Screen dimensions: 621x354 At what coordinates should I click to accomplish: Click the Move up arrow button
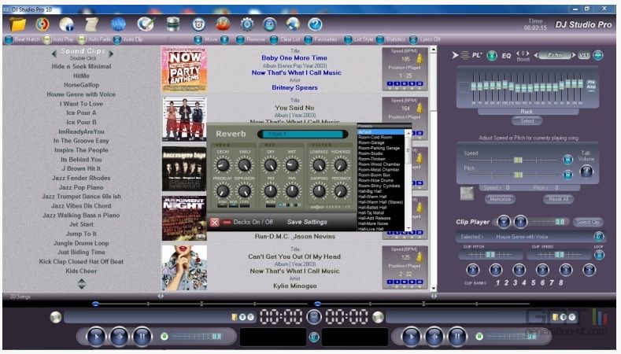(x=224, y=39)
